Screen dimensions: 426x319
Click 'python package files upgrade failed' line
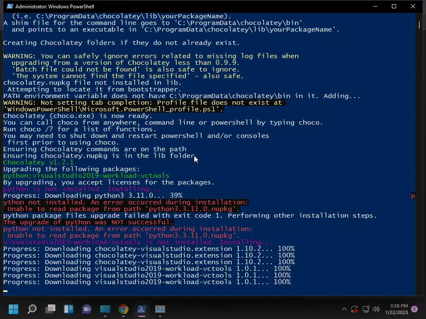(x=190, y=216)
